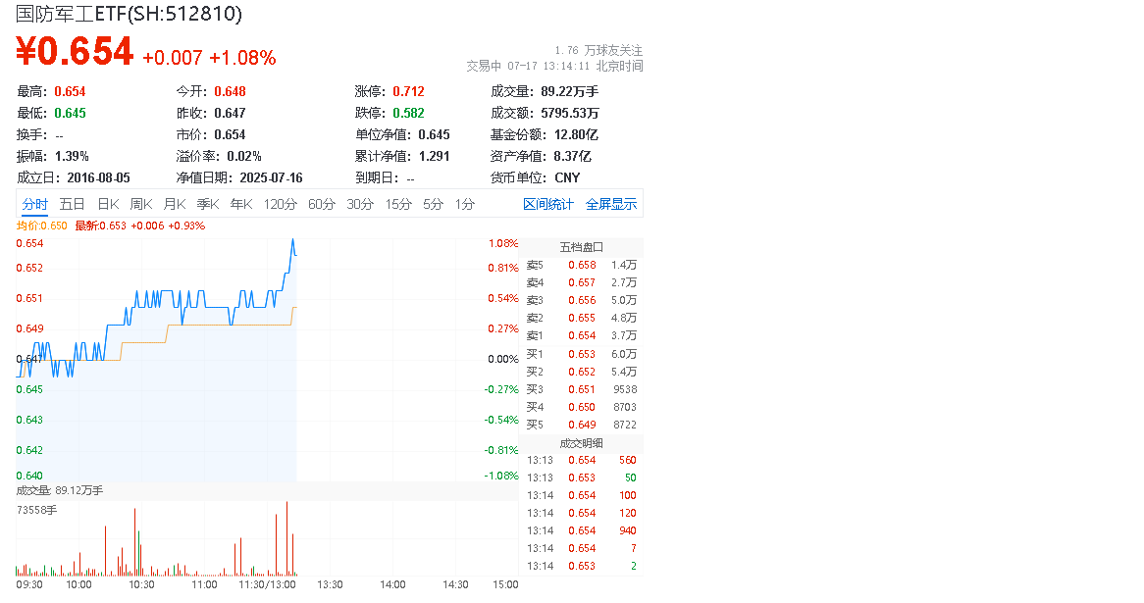Screen dimensions: 1144x603
Task: Open 全屏显示 fullscreen view
Action: 611,204
